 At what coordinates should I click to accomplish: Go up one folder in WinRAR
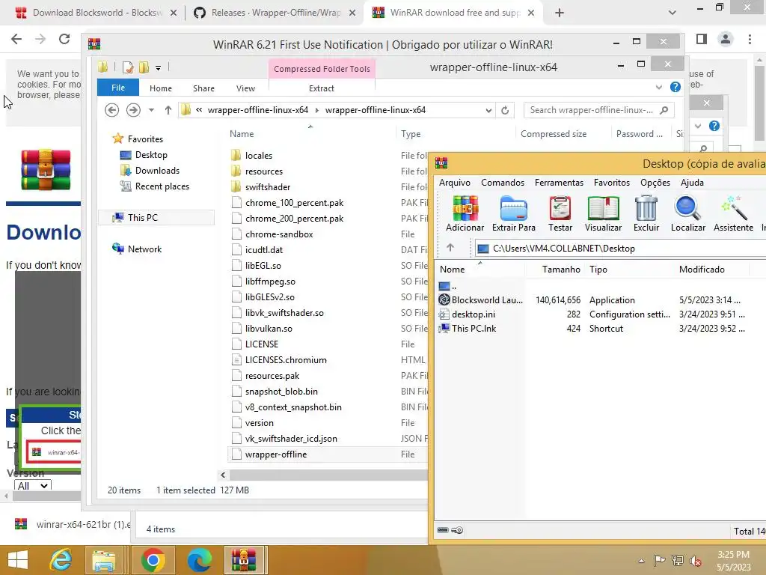(x=450, y=248)
